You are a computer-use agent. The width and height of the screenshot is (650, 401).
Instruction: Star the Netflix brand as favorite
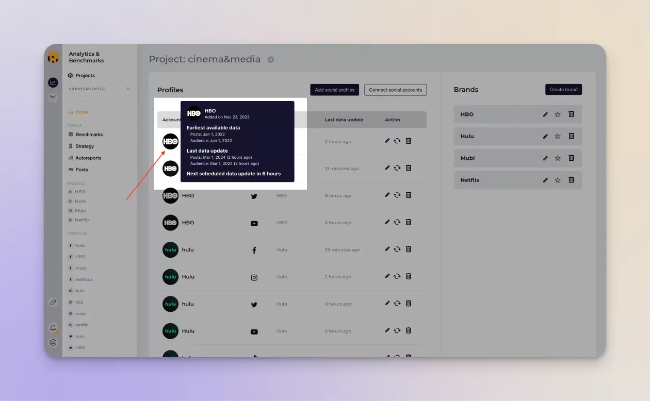tap(558, 180)
